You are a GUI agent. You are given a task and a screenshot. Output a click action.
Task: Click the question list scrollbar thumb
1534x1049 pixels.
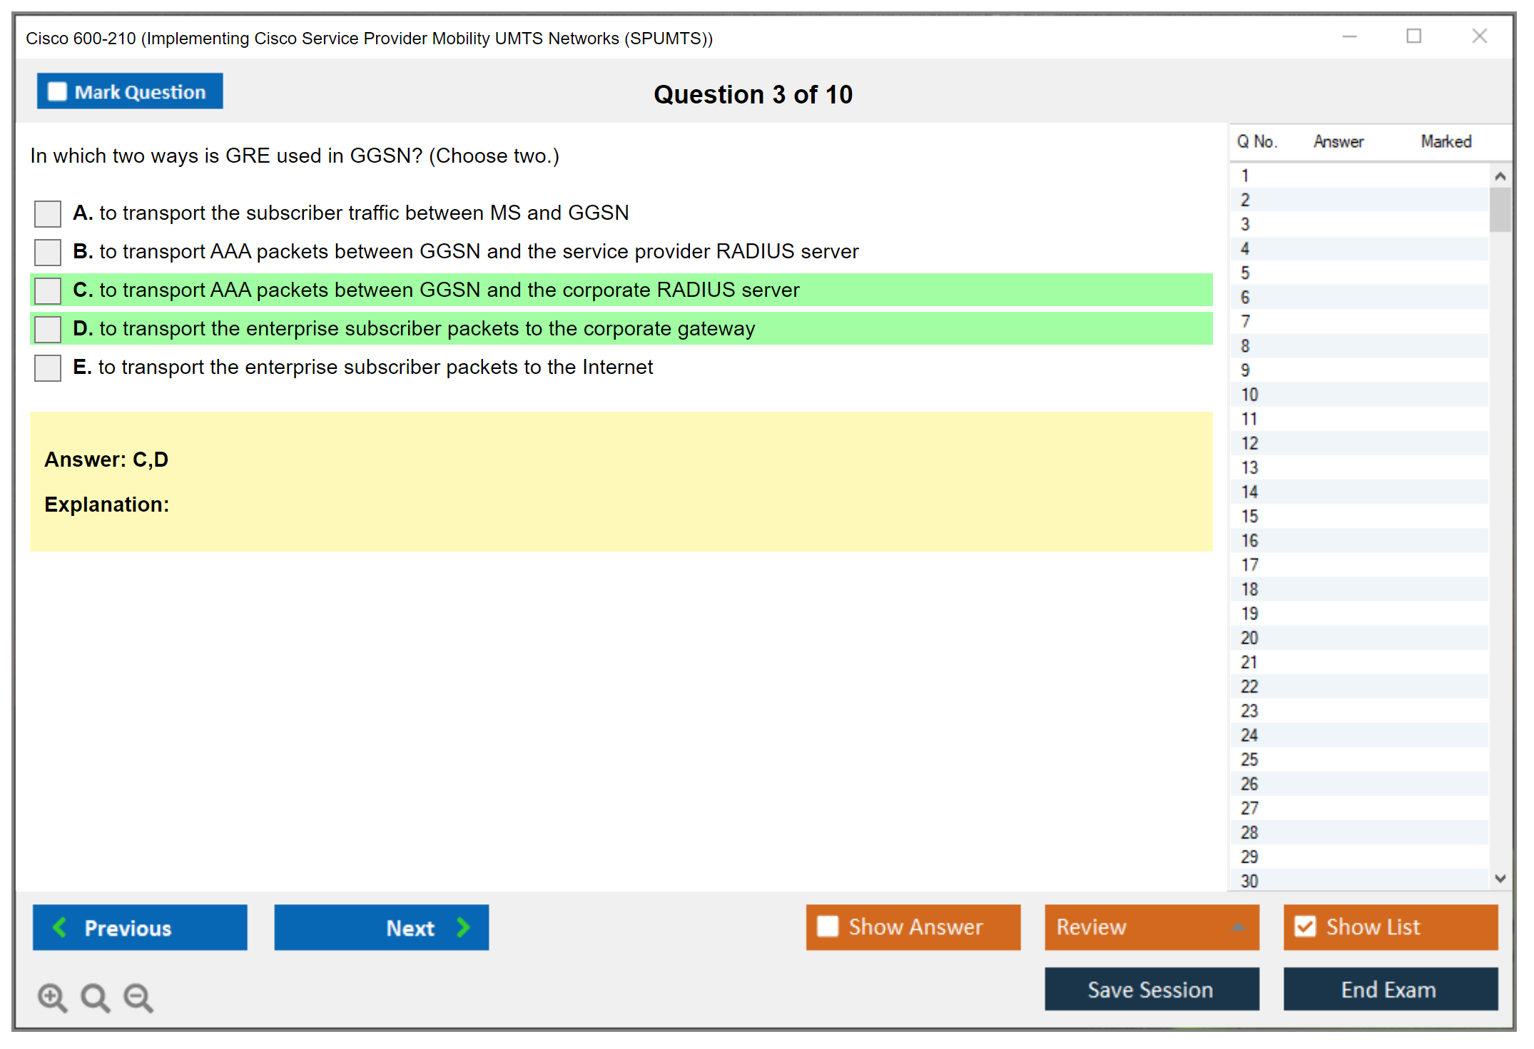coord(1500,209)
